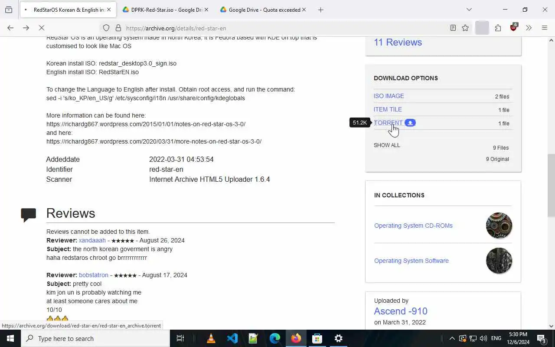This screenshot has height=347, width=555.
Task: Open the Windows Start menu
Action: (x=10, y=338)
